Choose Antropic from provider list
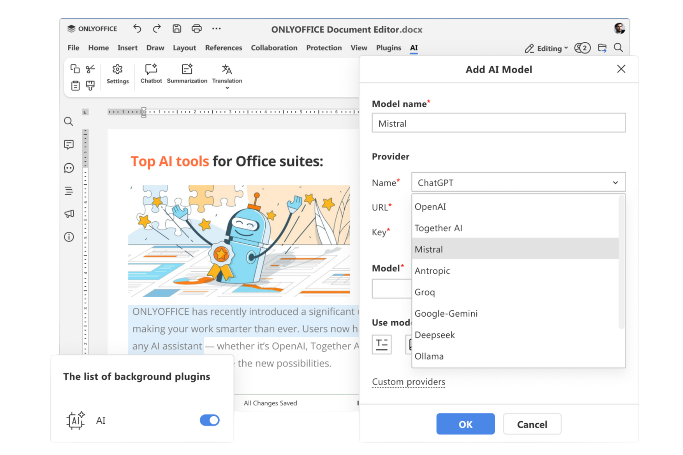 click(x=515, y=271)
